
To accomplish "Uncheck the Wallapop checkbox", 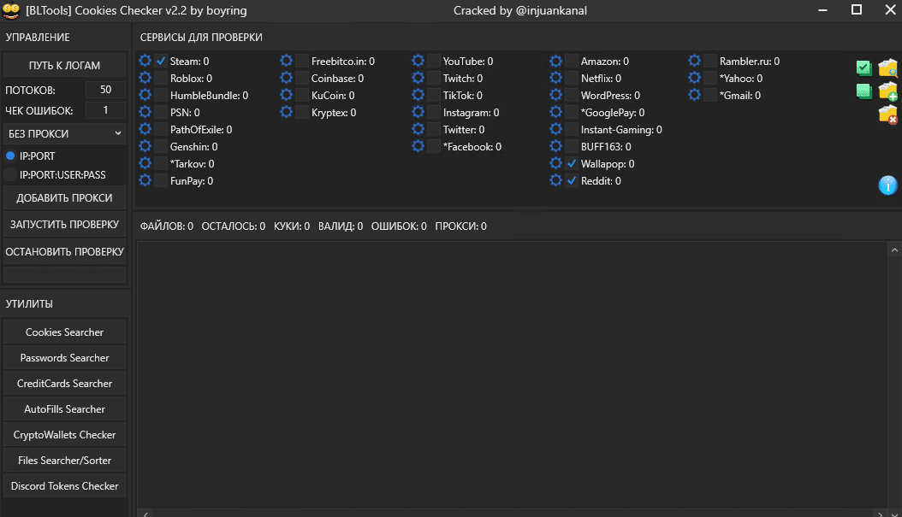I will point(571,164).
